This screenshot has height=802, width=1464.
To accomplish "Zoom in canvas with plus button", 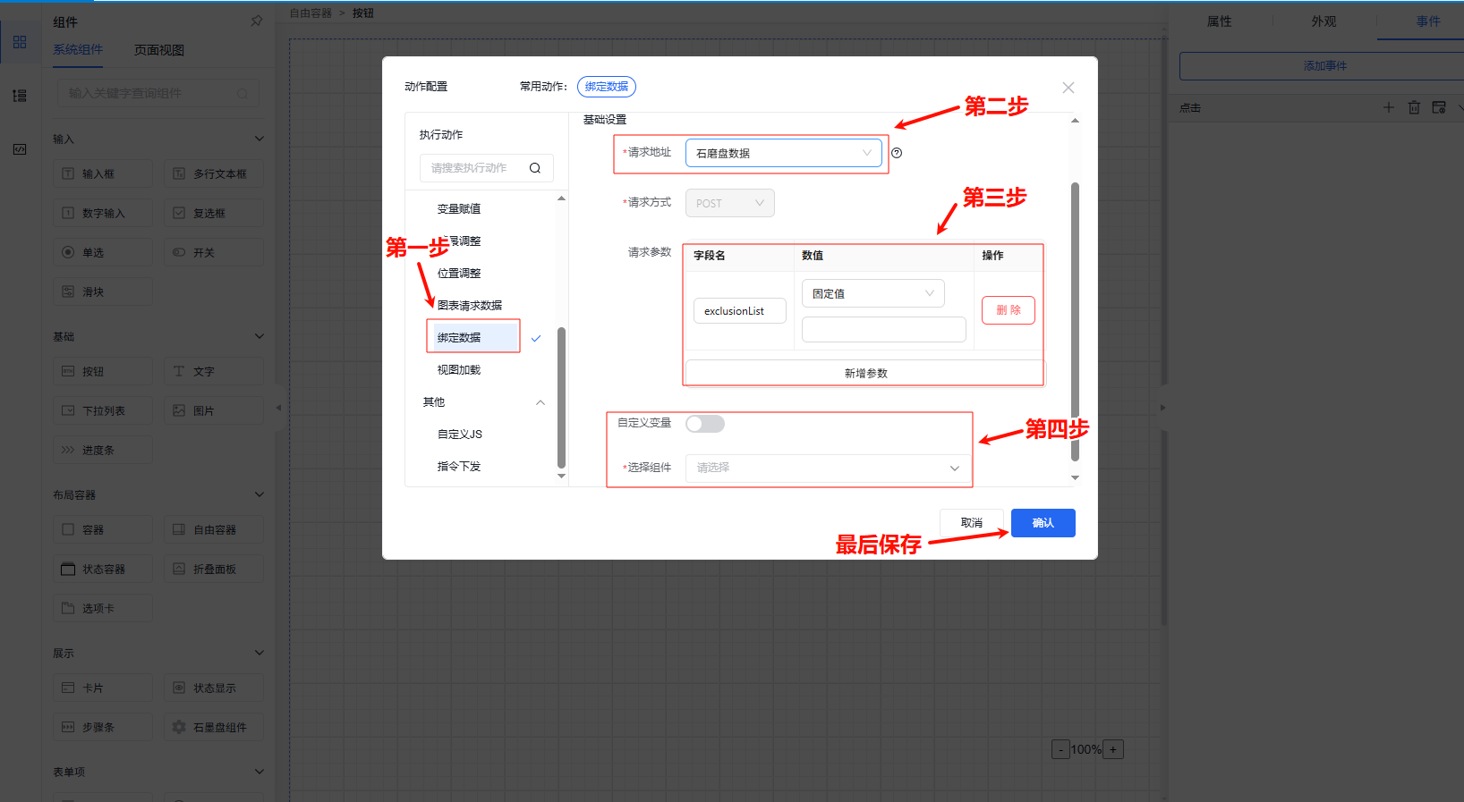I will click(x=1113, y=749).
